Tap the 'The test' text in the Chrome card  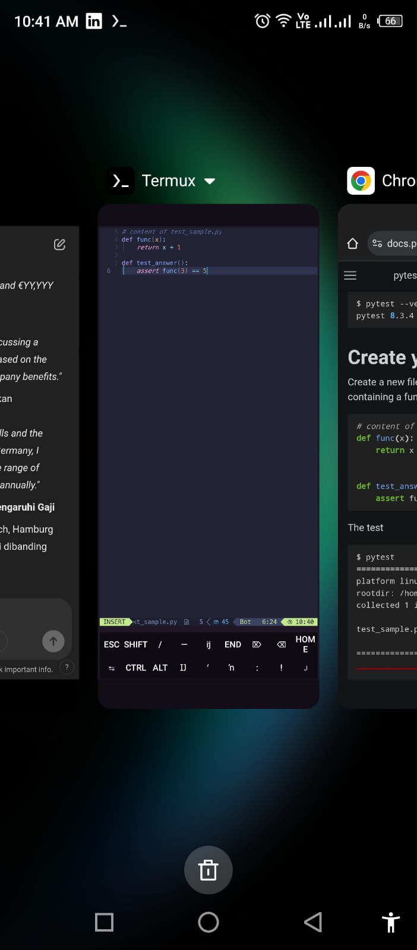pyautogui.click(x=365, y=527)
